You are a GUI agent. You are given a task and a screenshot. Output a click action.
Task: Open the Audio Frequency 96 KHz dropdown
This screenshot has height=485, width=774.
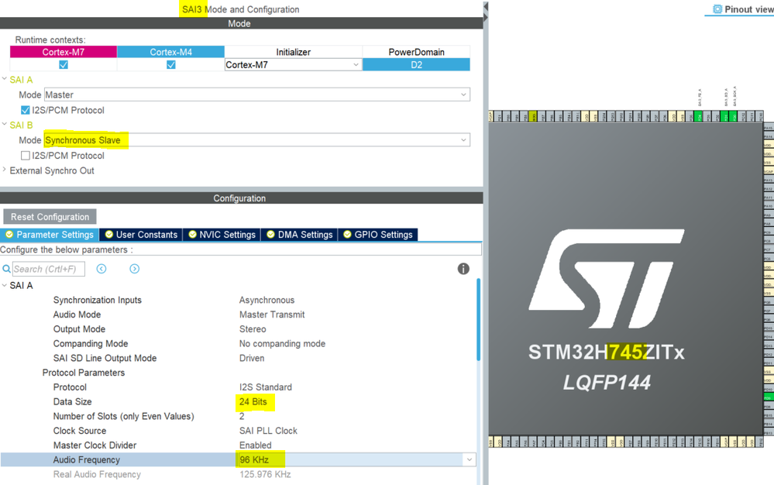pyautogui.click(x=356, y=460)
